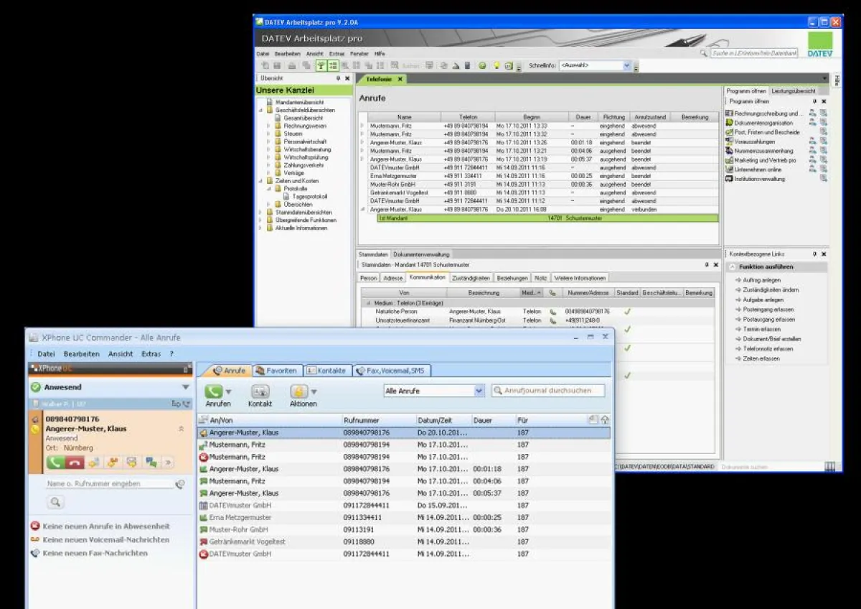
Task: Expand the Rechnungswesen tree node
Action: 269,126
